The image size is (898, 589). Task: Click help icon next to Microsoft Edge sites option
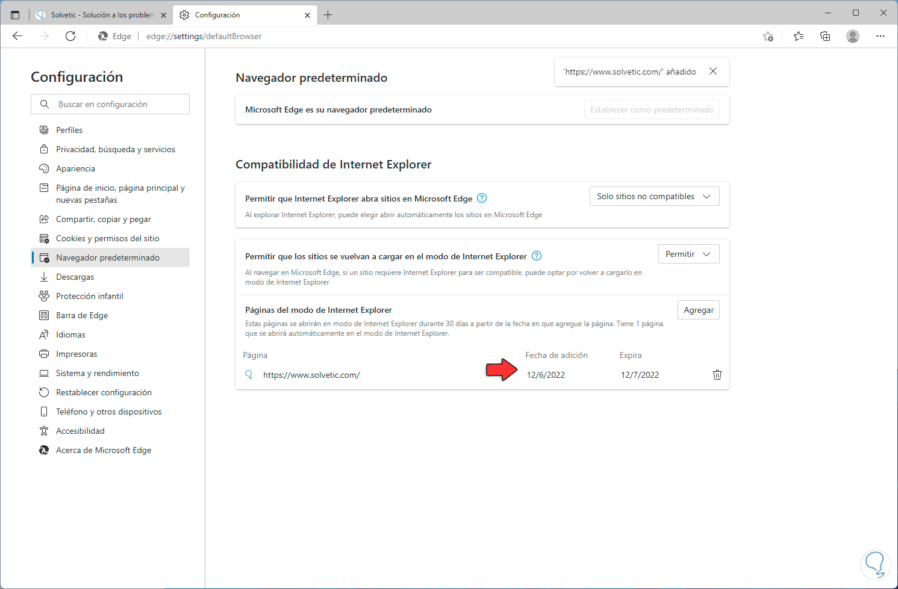482,199
